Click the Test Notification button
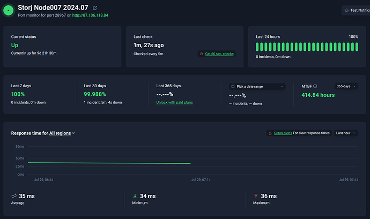370x219 pixels. (356, 10)
